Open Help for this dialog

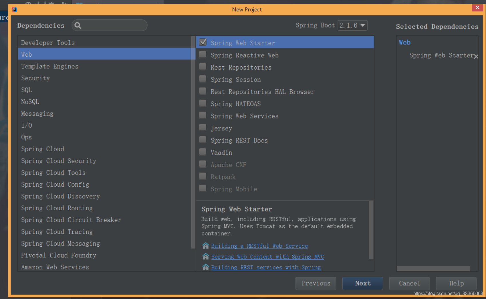pyautogui.click(x=456, y=283)
